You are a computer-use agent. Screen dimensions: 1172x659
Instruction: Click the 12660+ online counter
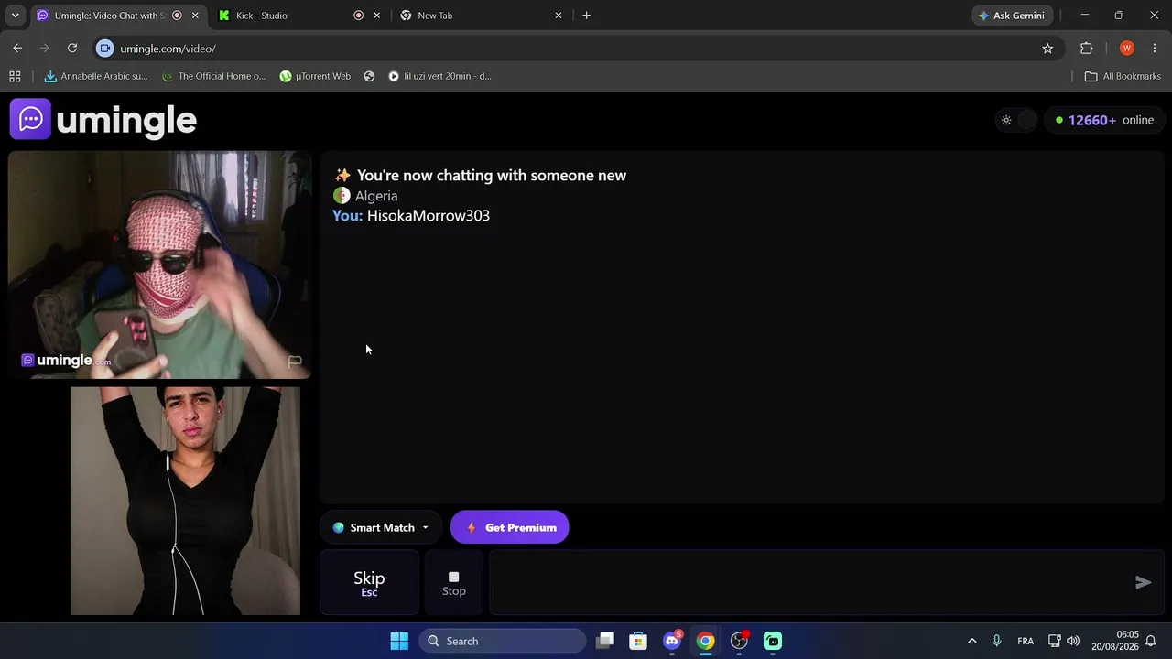pos(1104,120)
